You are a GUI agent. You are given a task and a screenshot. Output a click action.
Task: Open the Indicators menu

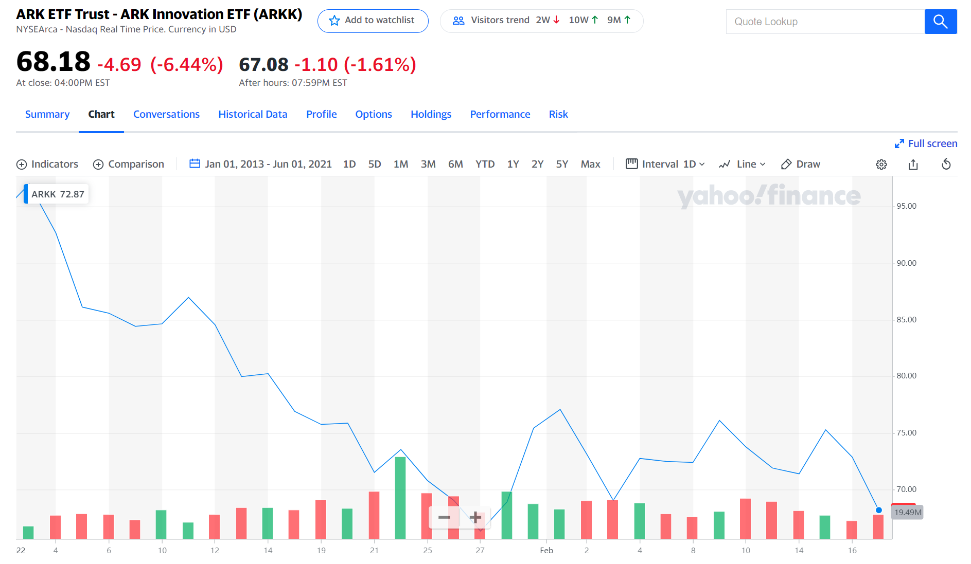[x=47, y=165]
